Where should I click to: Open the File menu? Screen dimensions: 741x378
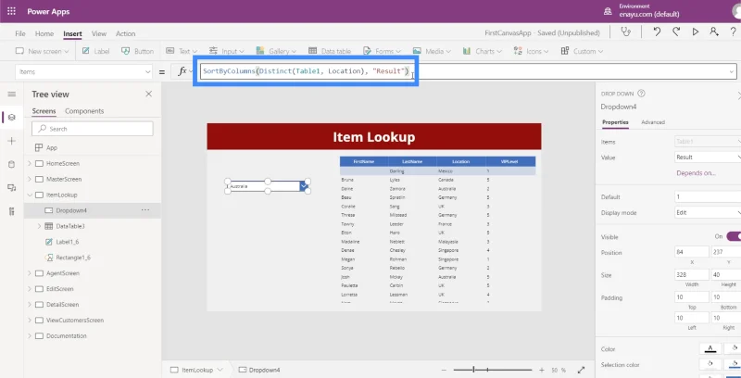pyautogui.click(x=19, y=33)
